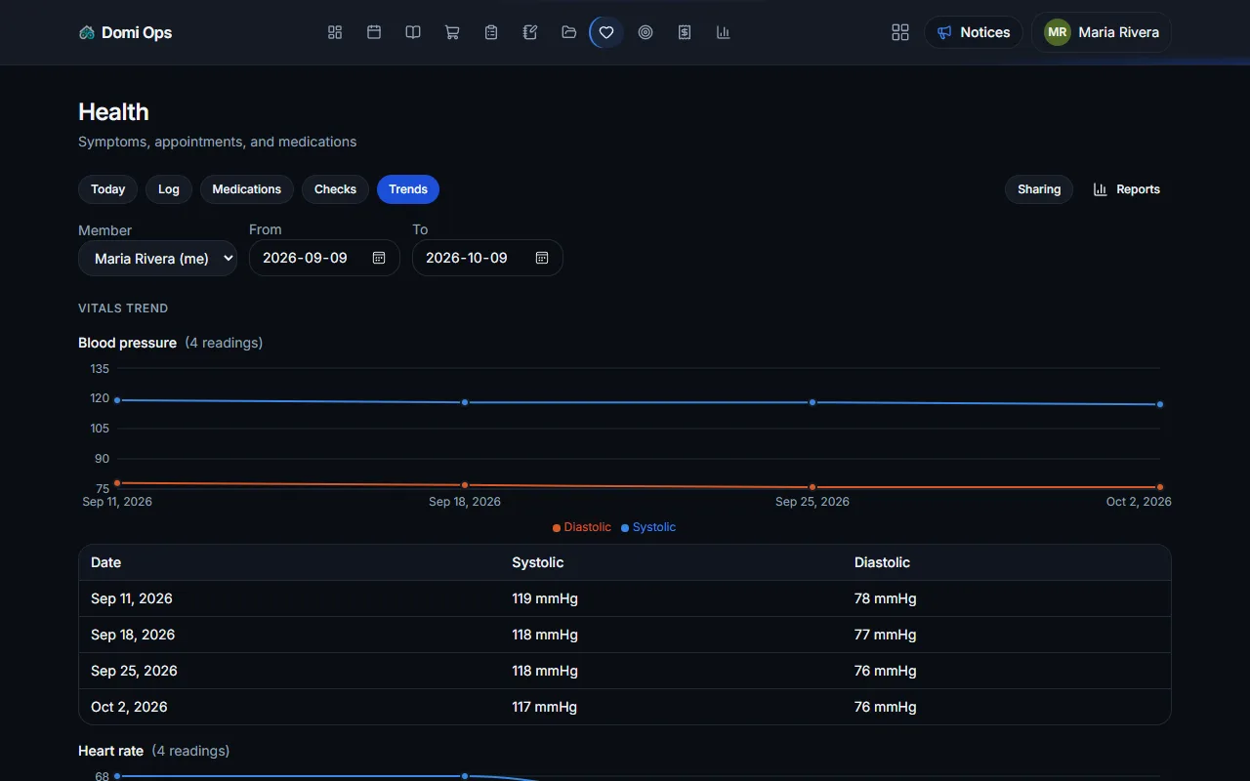
Task: Switch to the Medications tab
Action: click(247, 189)
